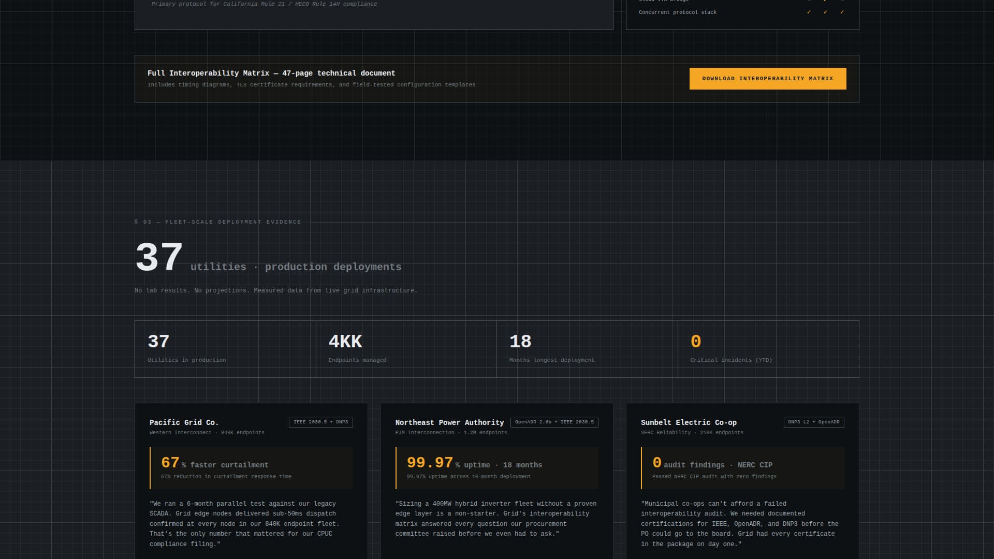The image size is (994, 559).
Task: Select the IEEE 2030.5 + DNP3 protocol badge
Action: pos(321,422)
